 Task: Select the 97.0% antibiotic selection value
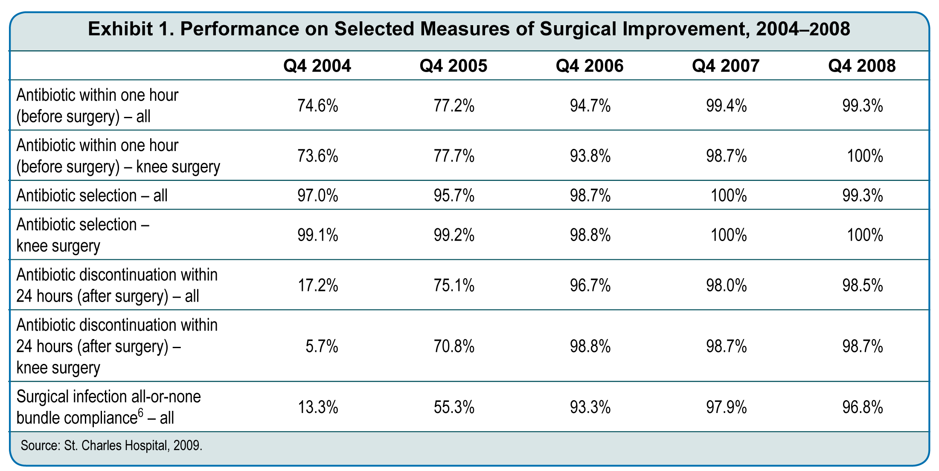pos(317,195)
